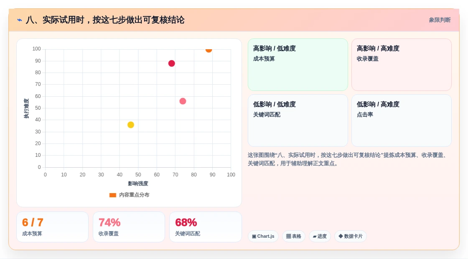Click the description paragraph starting 这张图围绕

pyautogui.click(x=348, y=159)
